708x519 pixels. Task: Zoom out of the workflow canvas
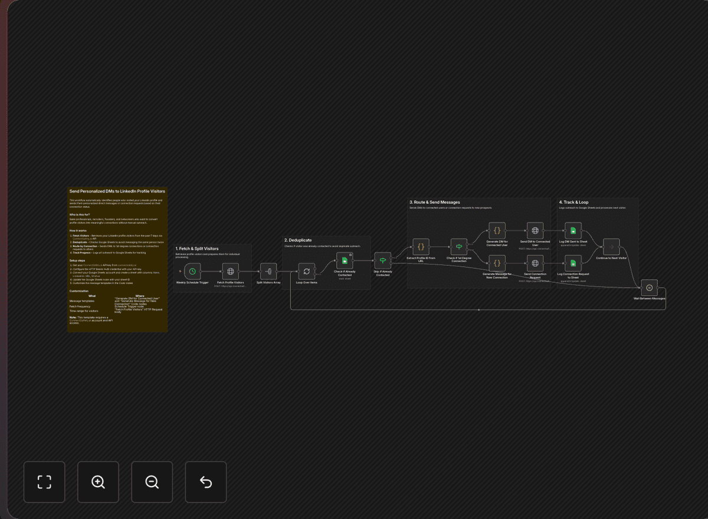pyautogui.click(x=152, y=482)
